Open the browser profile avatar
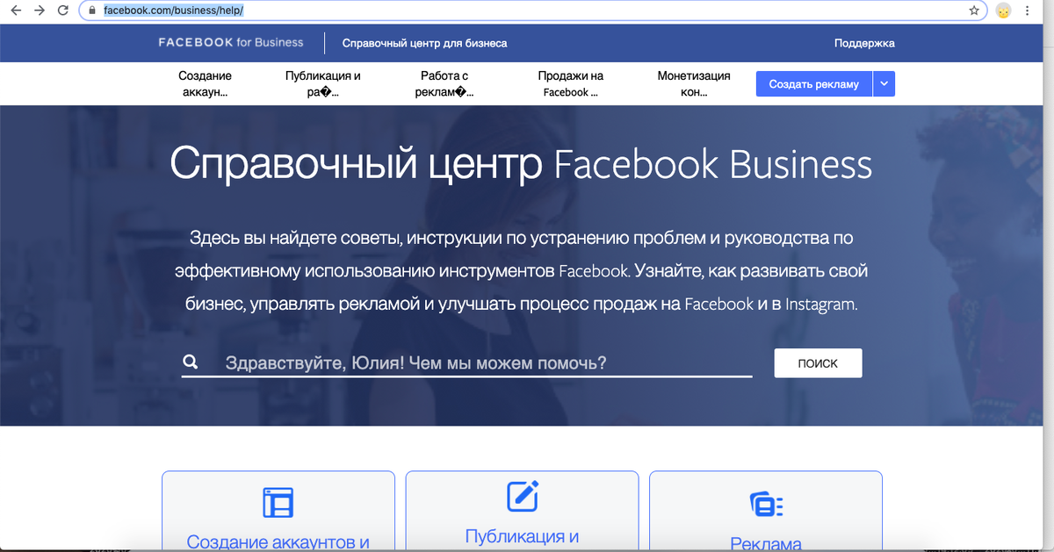The image size is (1054, 552). [1003, 11]
